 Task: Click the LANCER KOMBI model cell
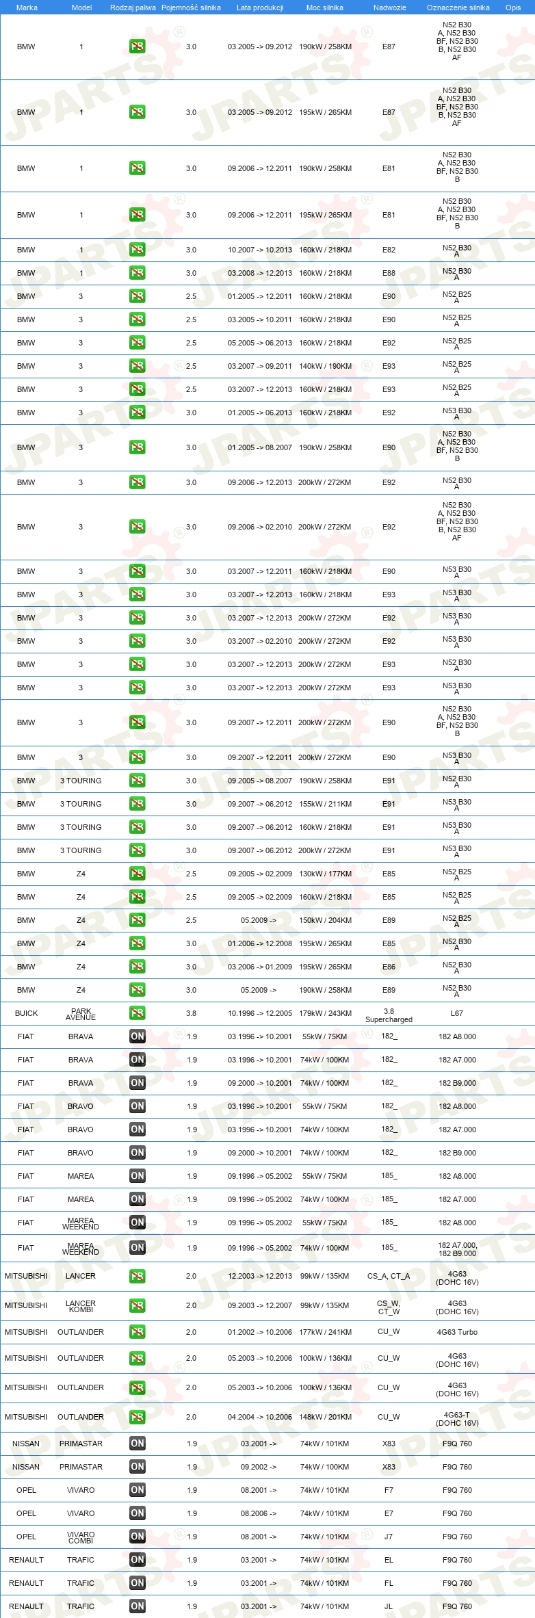coord(81,1306)
